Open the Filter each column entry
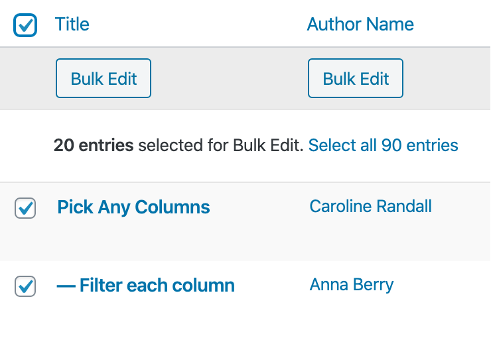 157,286
